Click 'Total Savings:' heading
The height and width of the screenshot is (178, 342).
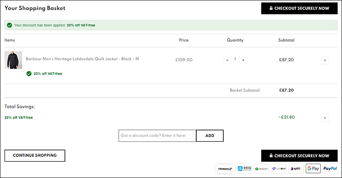(x=20, y=107)
